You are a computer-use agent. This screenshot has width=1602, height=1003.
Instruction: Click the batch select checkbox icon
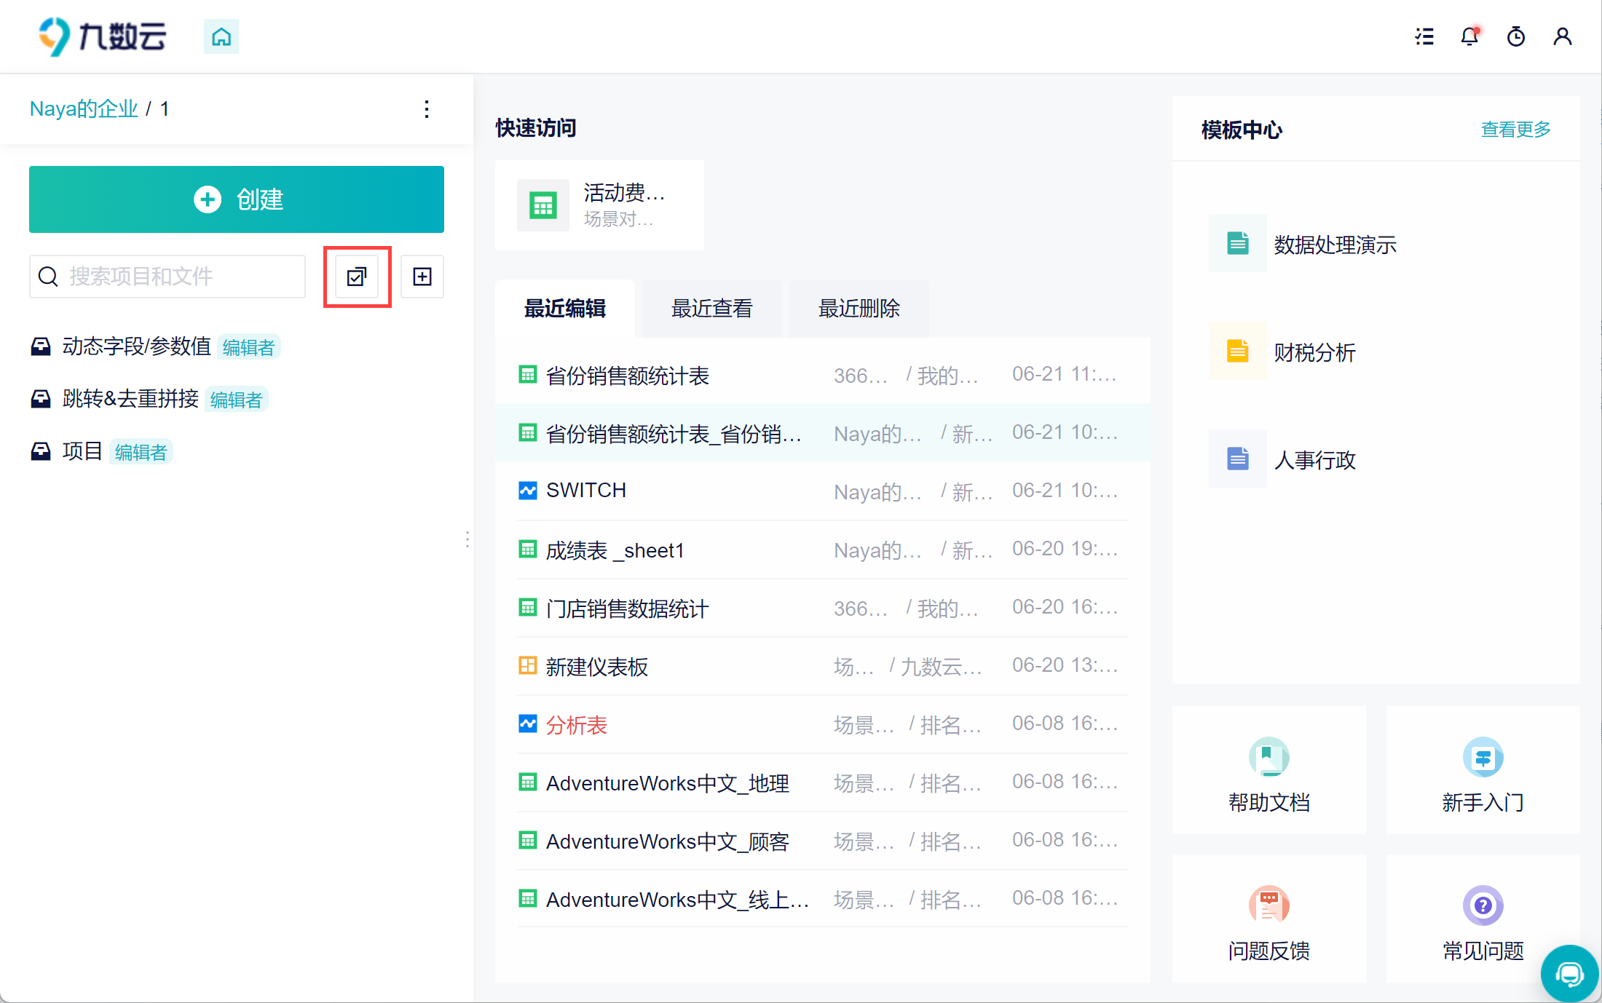click(357, 277)
